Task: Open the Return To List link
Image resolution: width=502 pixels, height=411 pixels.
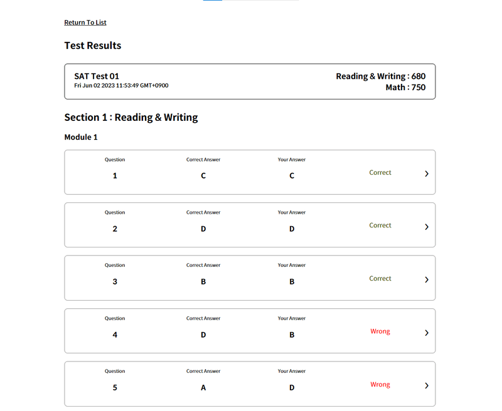Action: pos(85,23)
